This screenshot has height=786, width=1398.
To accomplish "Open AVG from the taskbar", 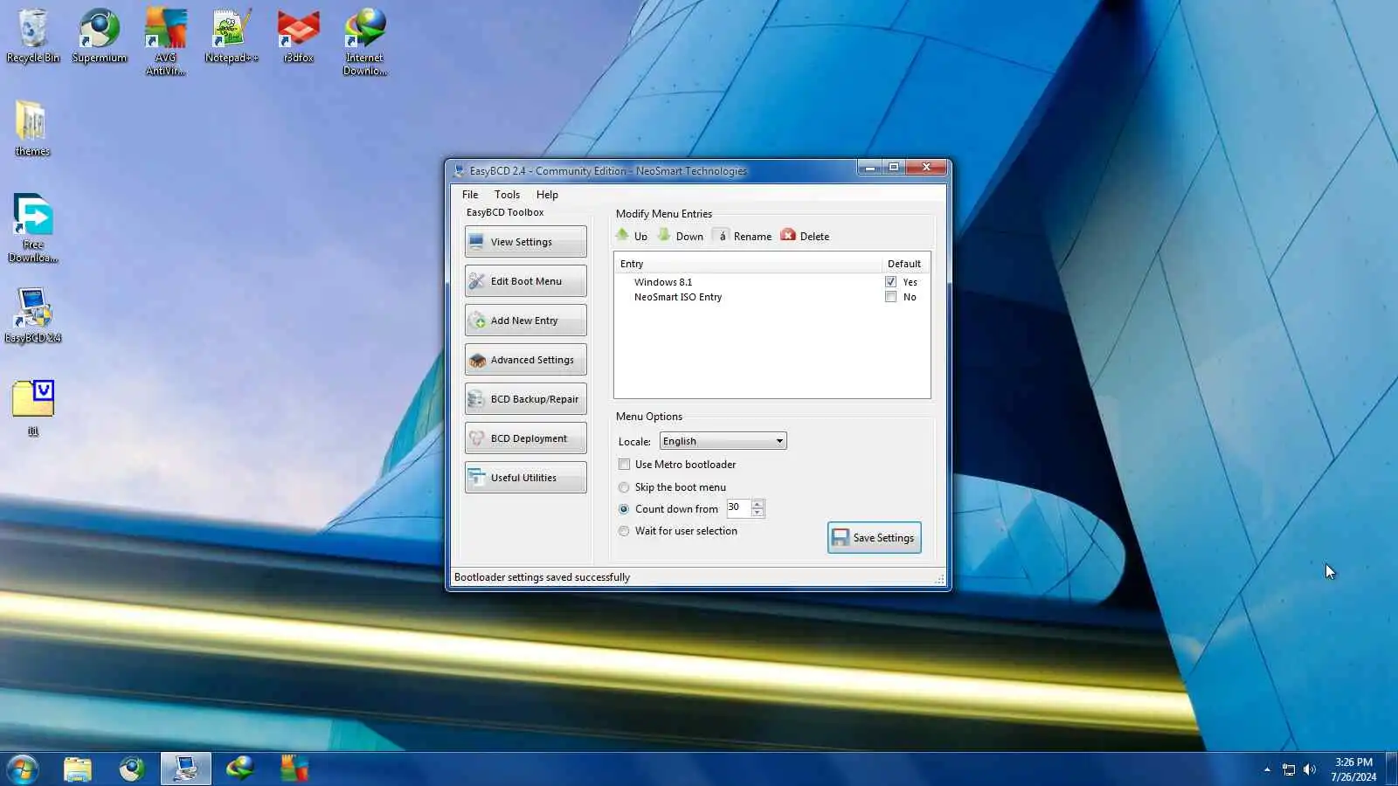I will click(294, 769).
